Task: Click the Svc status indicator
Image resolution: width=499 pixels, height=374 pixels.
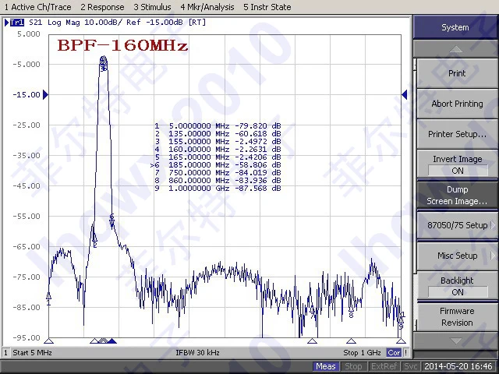Action: pyautogui.click(x=411, y=366)
